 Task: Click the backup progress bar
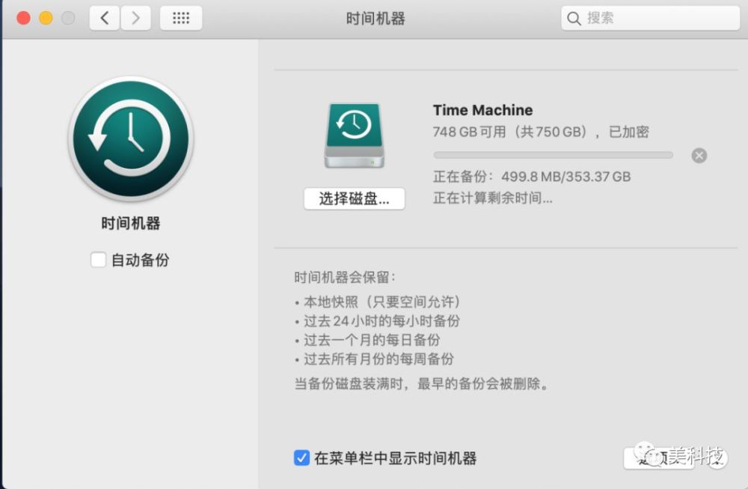(x=553, y=155)
